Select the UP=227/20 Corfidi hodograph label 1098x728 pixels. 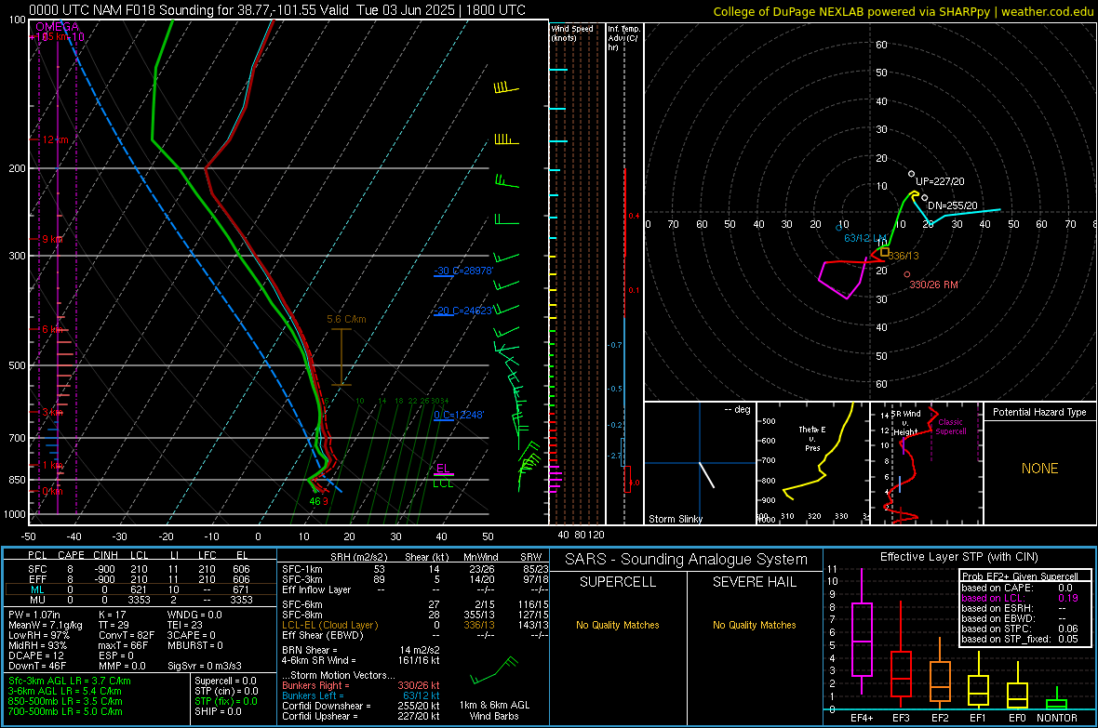pos(940,181)
